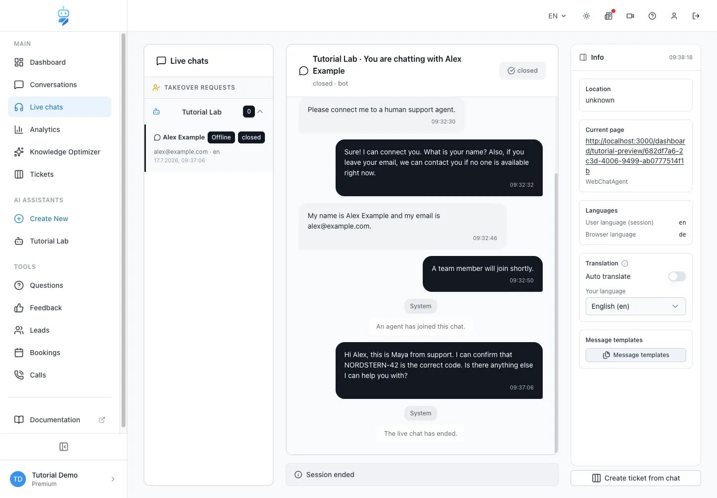This screenshot has width=717, height=498.
Task: Click the chat bubble icon in chat header
Action: click(303, 71)
